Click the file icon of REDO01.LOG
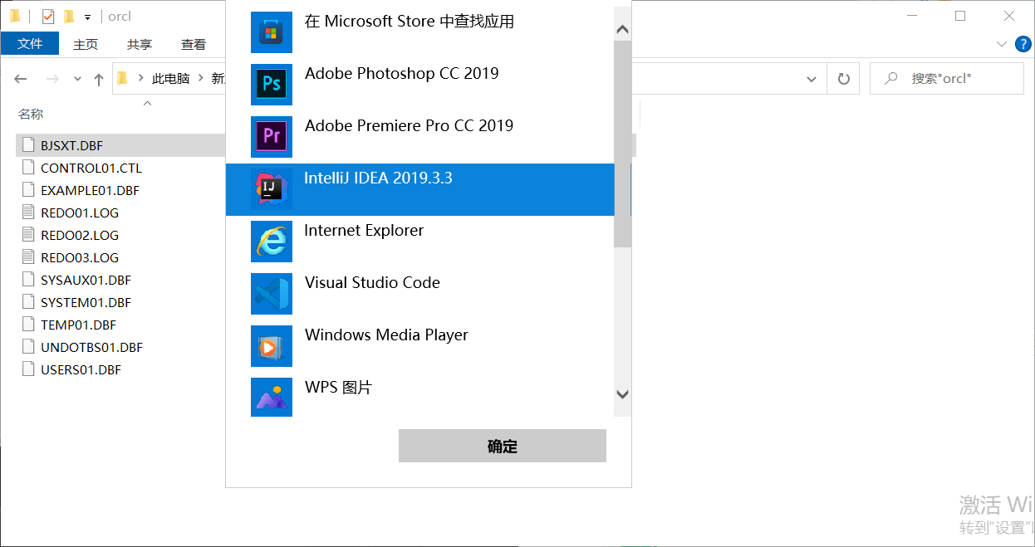This screenshot has width=1035, height=547. coord(29,212)
